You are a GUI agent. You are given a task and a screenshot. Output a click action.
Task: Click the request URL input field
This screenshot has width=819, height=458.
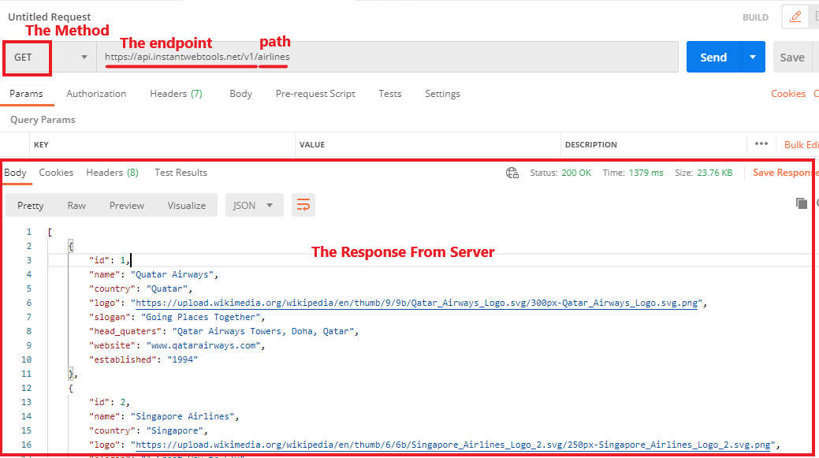pos(473,58)
